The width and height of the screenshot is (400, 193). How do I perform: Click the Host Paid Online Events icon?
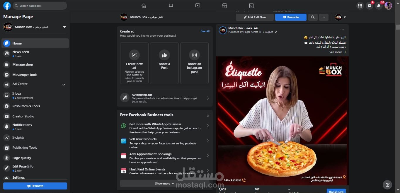coord(124,171)
